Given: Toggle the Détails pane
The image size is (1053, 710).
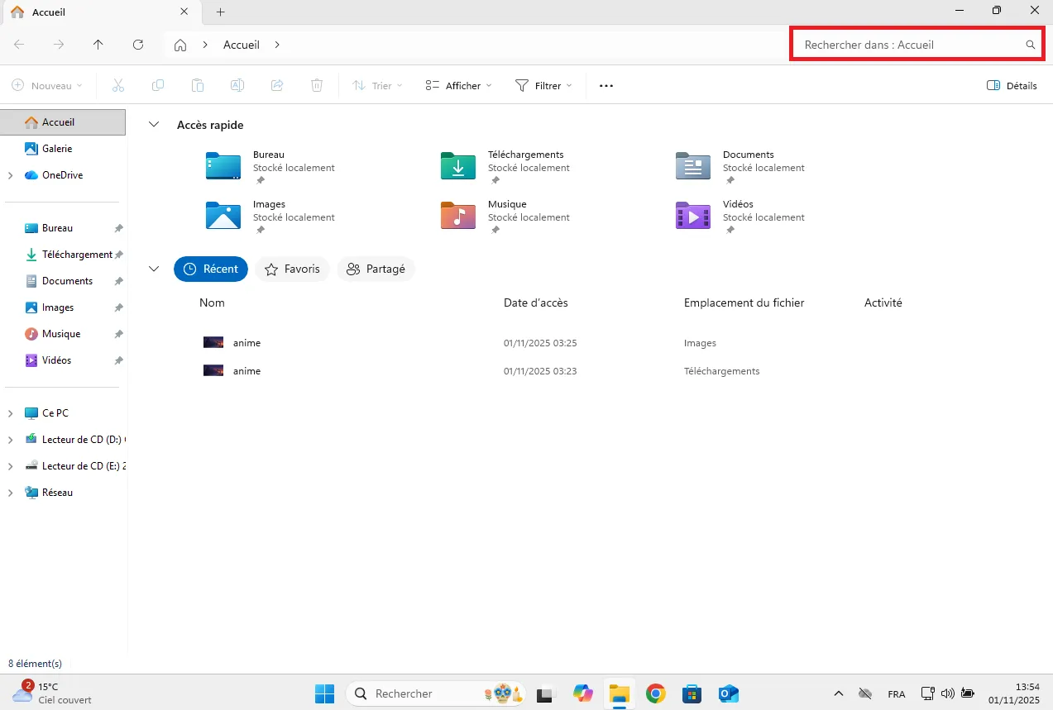Looking at the screenshot, I should 1012,86.
